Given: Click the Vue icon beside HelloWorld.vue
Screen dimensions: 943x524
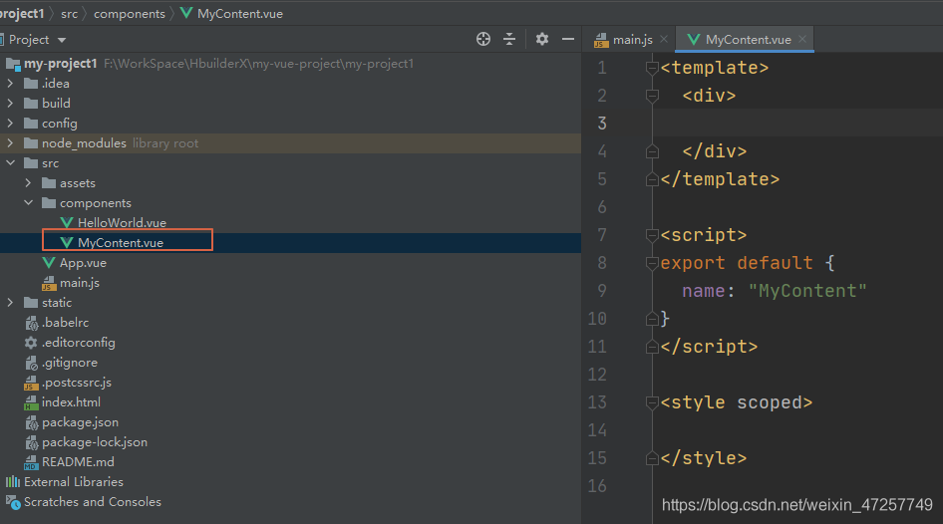Looking at the screenshot, I should tap(67, 223).
